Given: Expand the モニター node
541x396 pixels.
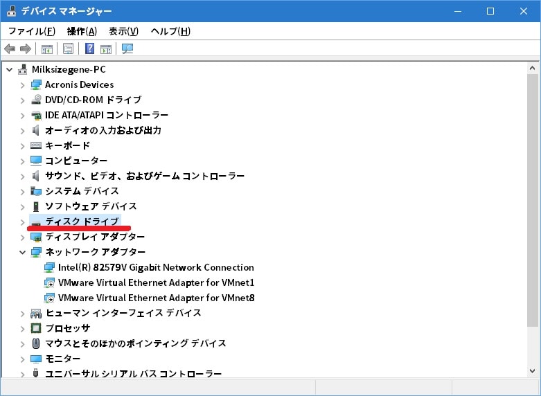Looking at the screenshot, I should point(22,359).
